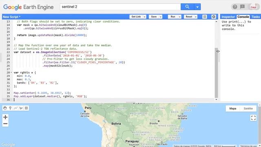261x147 pixels.
Task: Click the code editor scroll down arrow
Action: click(216, 100)
